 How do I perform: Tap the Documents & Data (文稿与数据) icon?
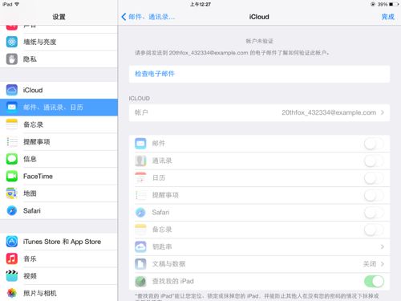point(140,264)
